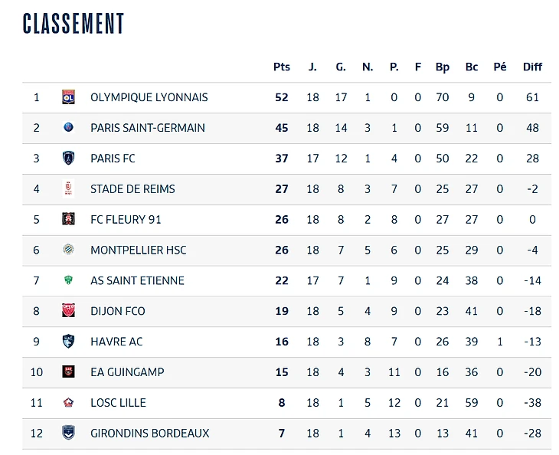Click the Montpellier HSC team name
Screen dimensions: 559x455
tap(138, 250)
